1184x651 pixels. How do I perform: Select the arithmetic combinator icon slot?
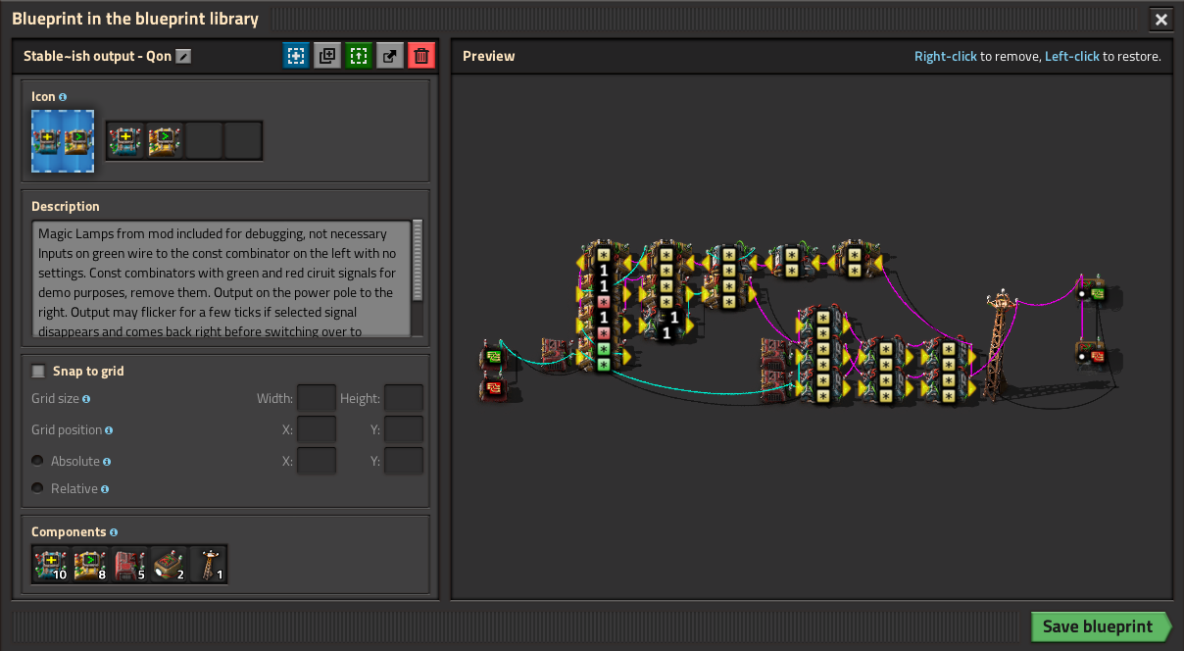coord(125,140)
